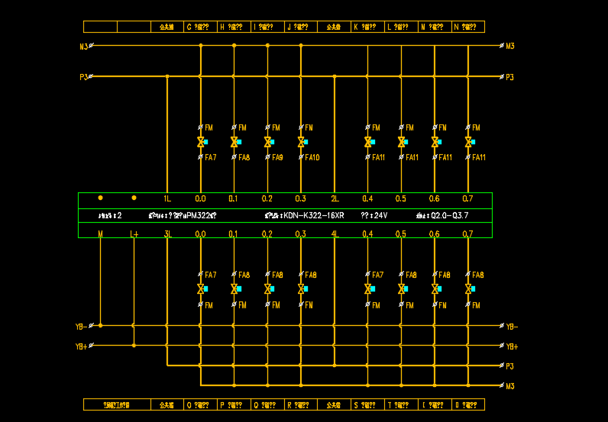
Task: Select the 2L terminal label
Action: (335, 199)
